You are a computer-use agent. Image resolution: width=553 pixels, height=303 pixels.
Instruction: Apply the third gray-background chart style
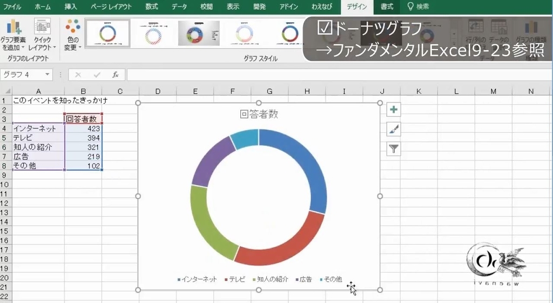tap(199, 33)
